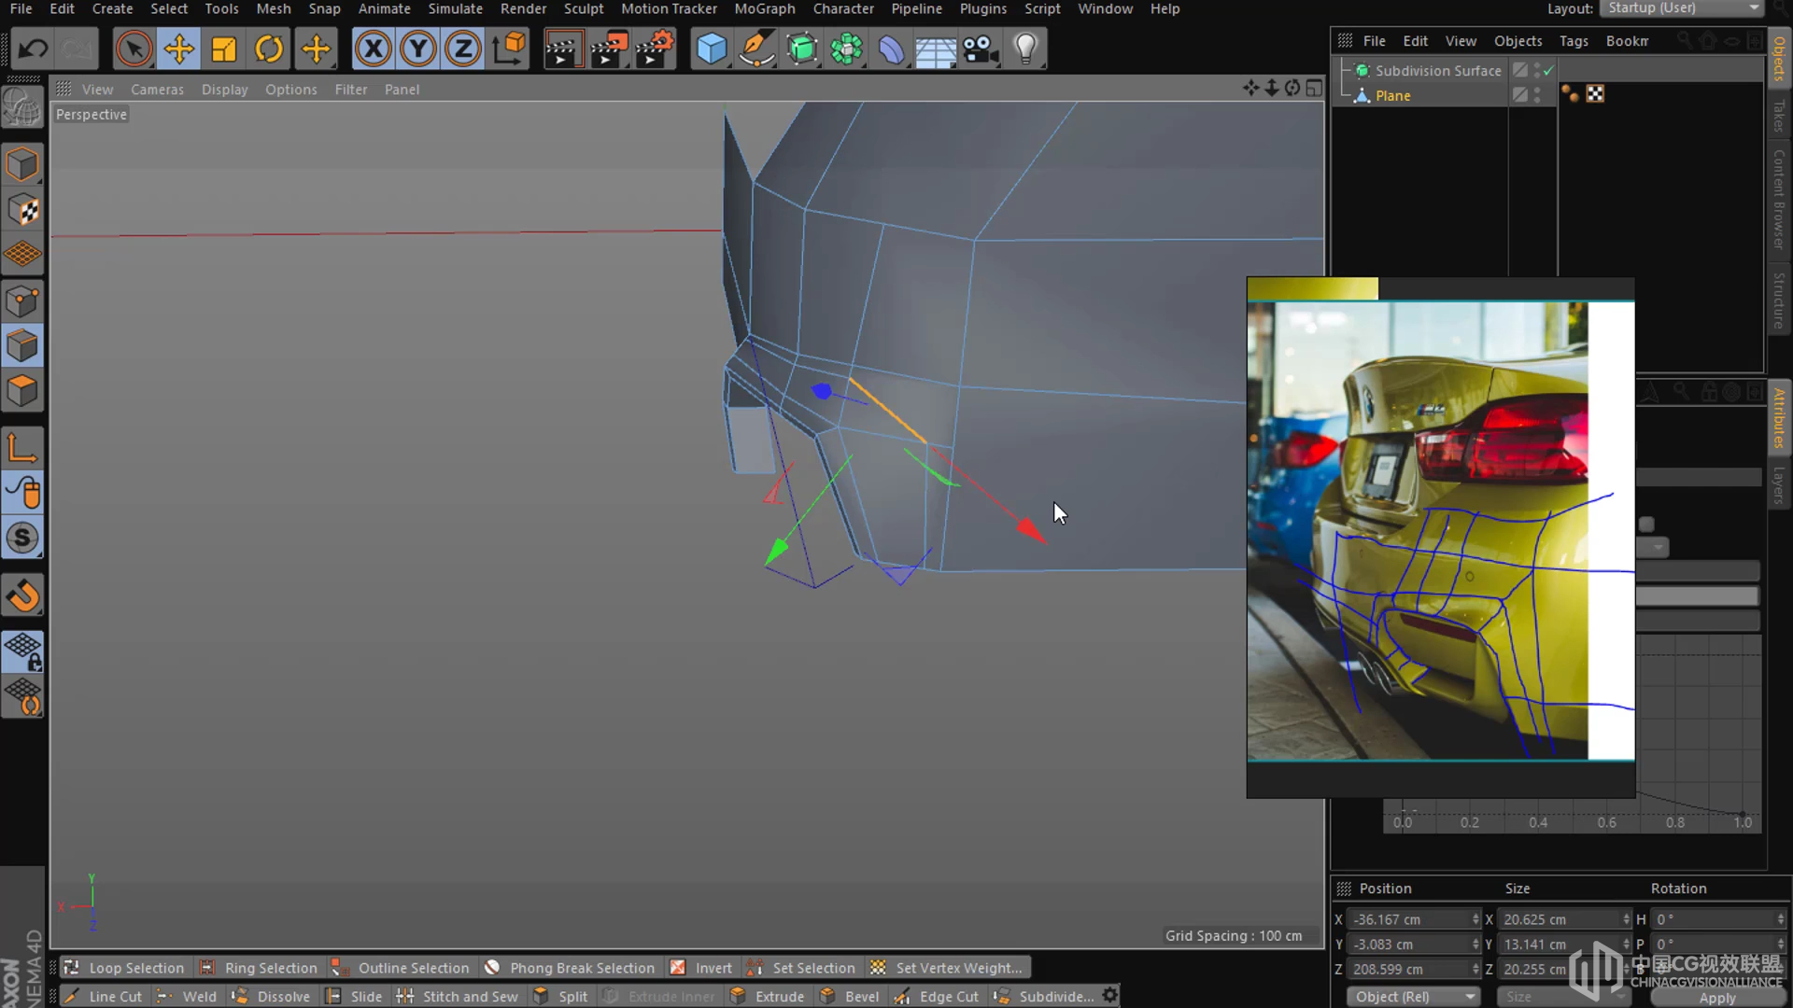Click the Extrude tool
This screenshot has height=1008, width=1793.
[768, 996]
